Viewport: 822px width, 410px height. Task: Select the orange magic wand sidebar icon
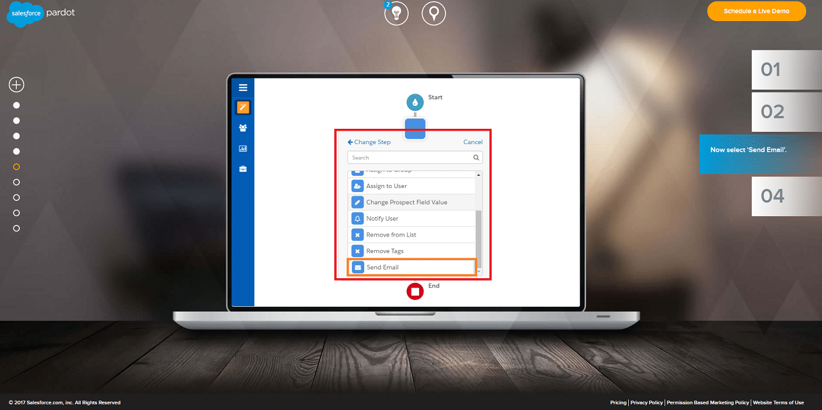pos(243,107)
